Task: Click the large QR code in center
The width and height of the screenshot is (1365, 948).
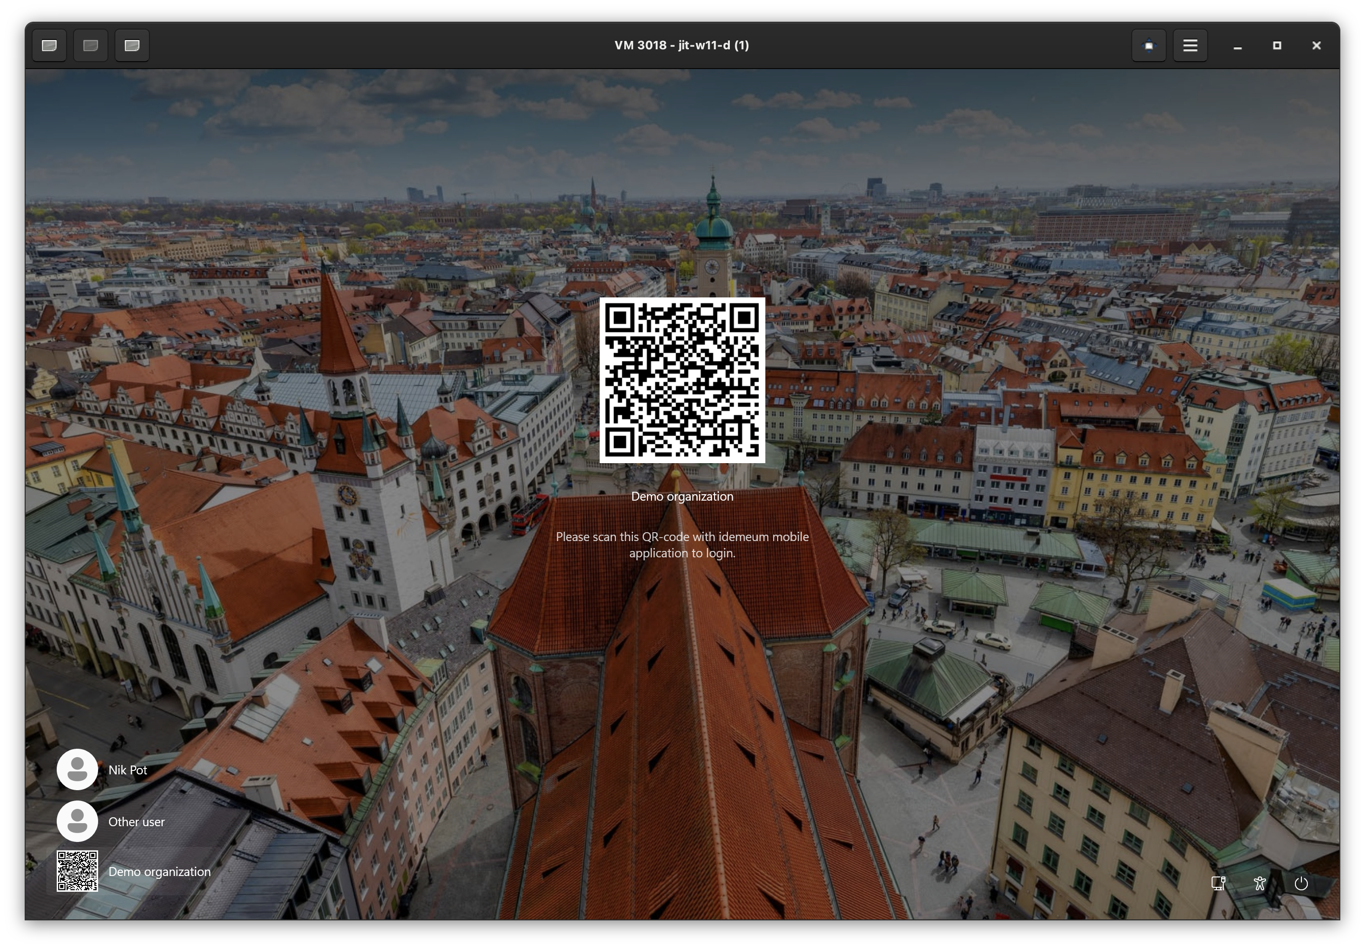Action: [x=682, y=380]
